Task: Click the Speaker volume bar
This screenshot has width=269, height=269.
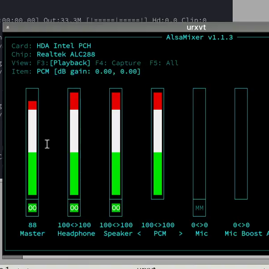Action: tap(116, 143)
